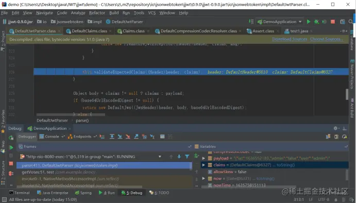Image resolution: width=356 pixels, height=203 pixels.
Task: Click the Drop Frame icon
Action: (144, 137)
